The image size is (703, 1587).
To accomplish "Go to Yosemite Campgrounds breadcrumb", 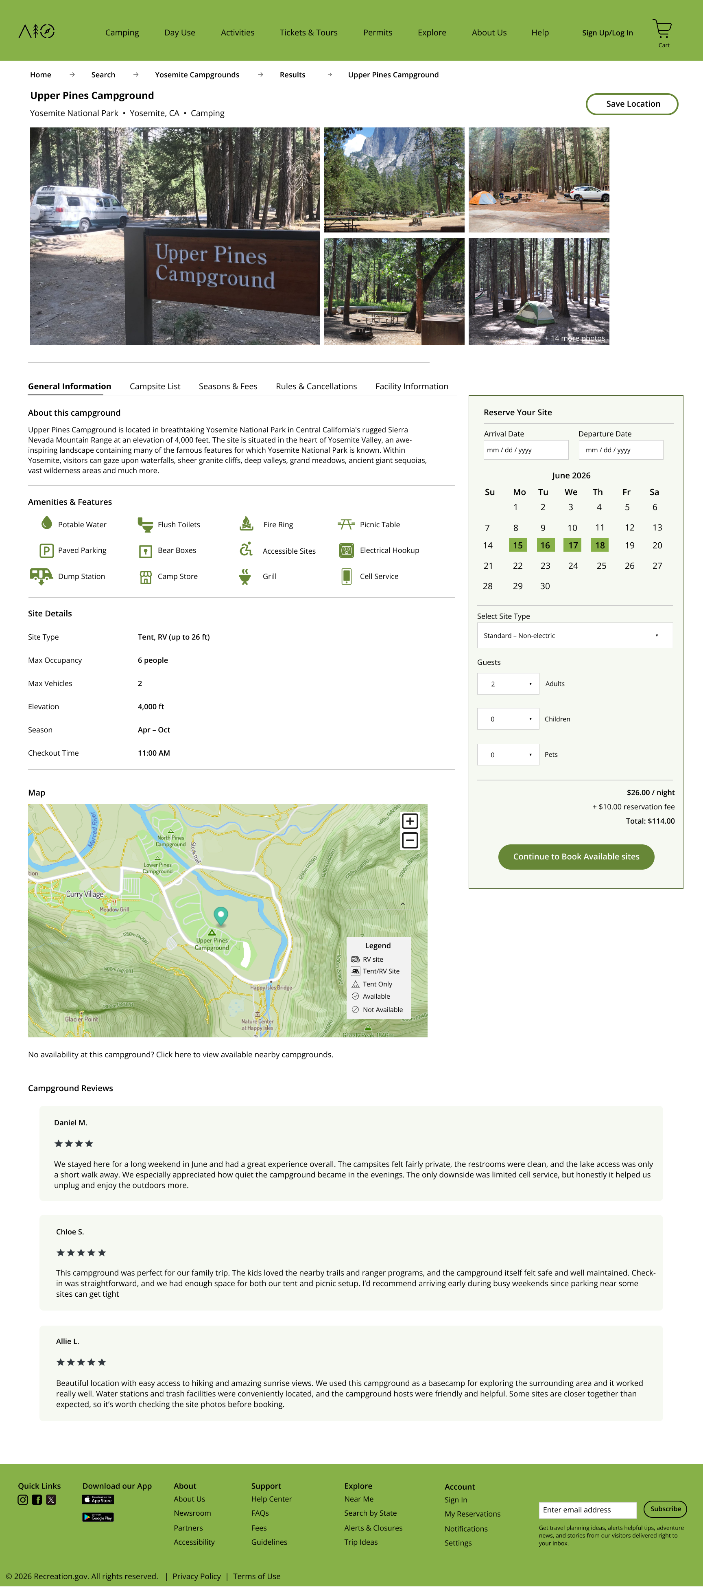I will 197,75.
